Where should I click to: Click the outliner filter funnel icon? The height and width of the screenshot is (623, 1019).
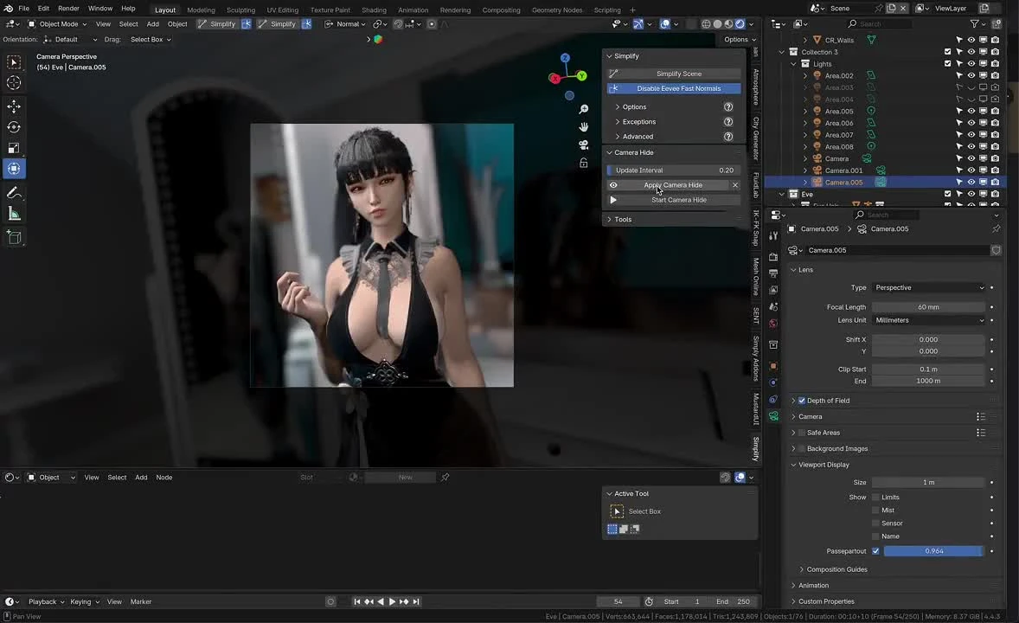974,24
